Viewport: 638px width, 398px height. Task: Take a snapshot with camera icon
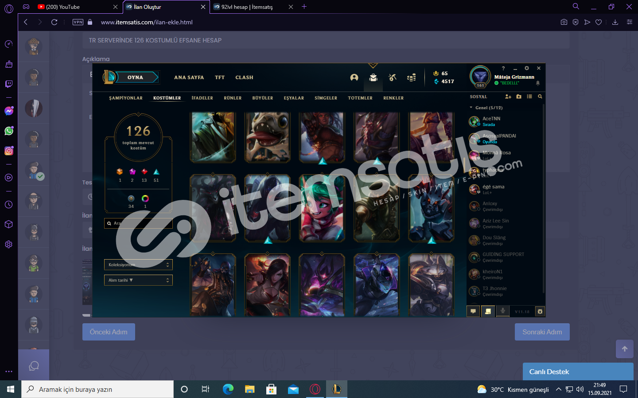point(564,22)
